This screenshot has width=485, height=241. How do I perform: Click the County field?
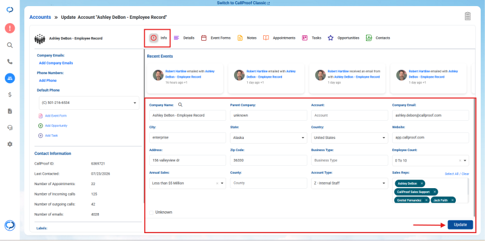(x=269, y=183)
